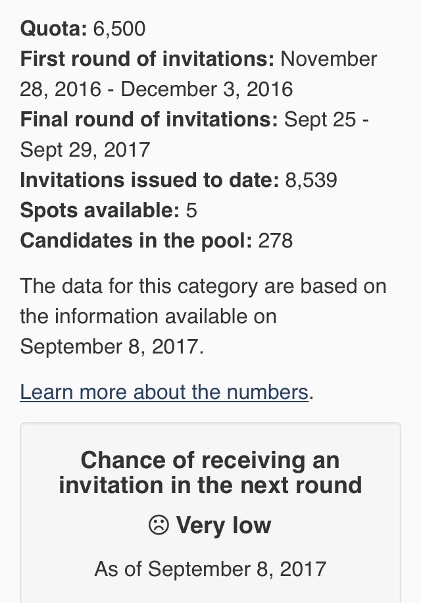Click the 8,539 invitations value

311,180
